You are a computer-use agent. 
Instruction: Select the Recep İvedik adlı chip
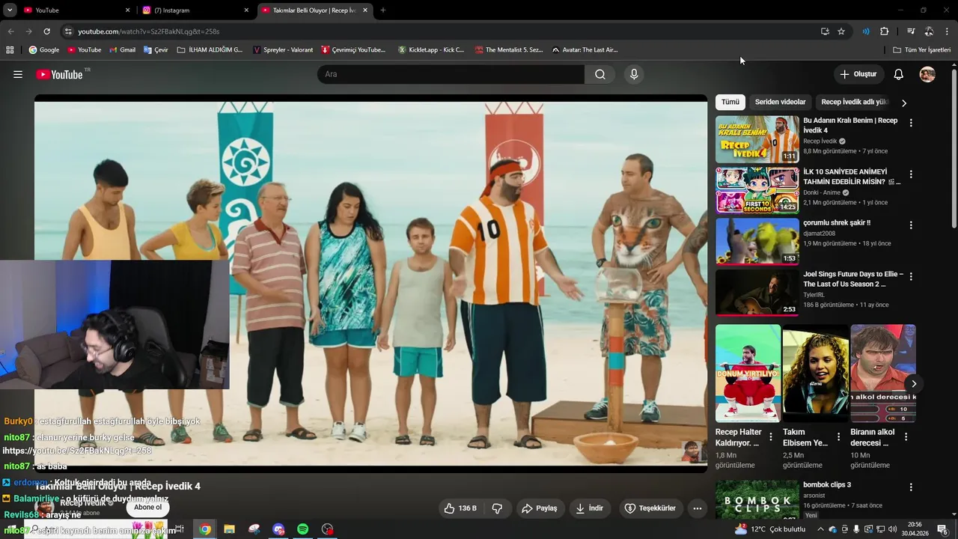[x=854, y=102]
